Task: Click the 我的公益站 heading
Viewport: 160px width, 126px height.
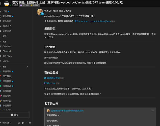Action: [51, 73]
